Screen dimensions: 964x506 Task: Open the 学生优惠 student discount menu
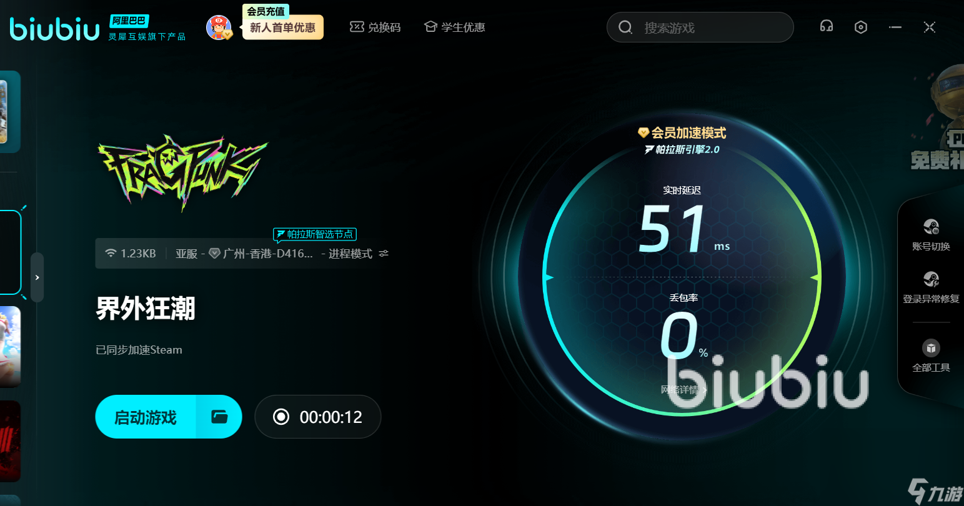455,27
